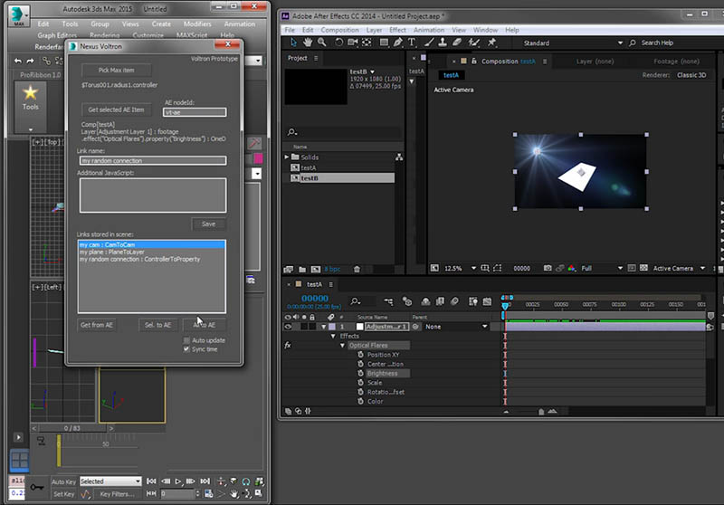
Task: Collapse the Optical Flares effect triangle
Action: 343,346
